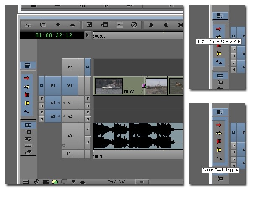The height and width of the screenshot is (197, 262).
Task: Toggle Smart Tool bar in bottom-right inset
Action: pyautogui.click(x=220, y=112)
